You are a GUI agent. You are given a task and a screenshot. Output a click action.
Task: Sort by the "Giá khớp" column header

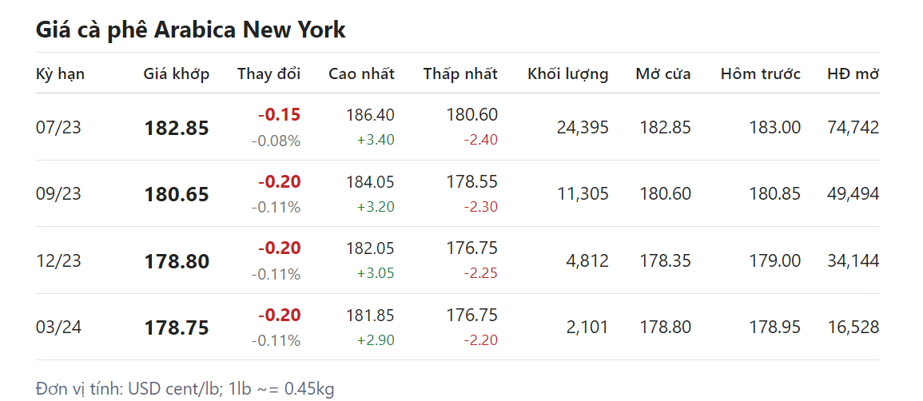coord(177,74)
